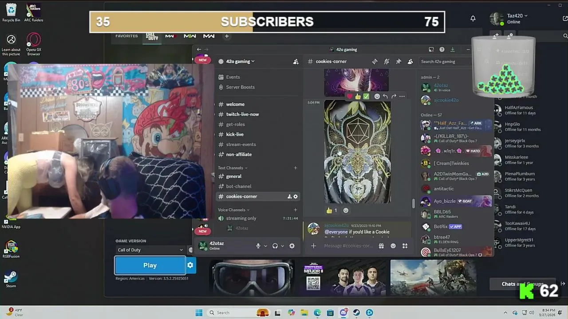Open emoji picker in message bar
Viewport: 568px width, 319px height.
click(x=393, y=246)
